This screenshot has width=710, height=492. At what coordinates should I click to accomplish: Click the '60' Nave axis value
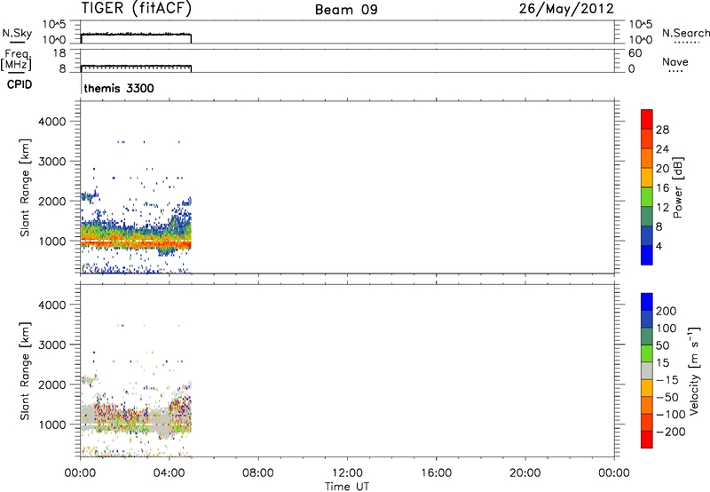[x=635, y=53]
